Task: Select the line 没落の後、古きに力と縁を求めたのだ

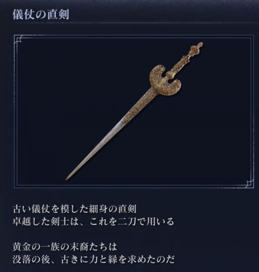Action: point(93,260)
